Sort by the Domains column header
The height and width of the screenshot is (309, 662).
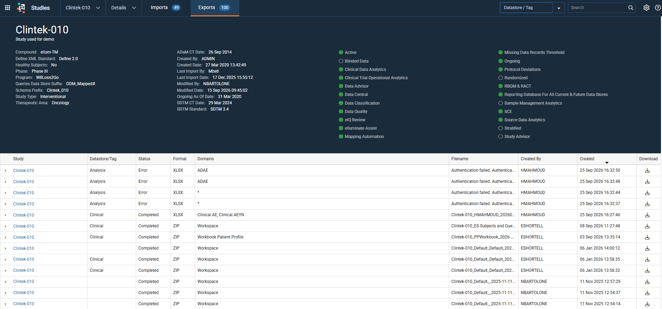click(206, 159)
